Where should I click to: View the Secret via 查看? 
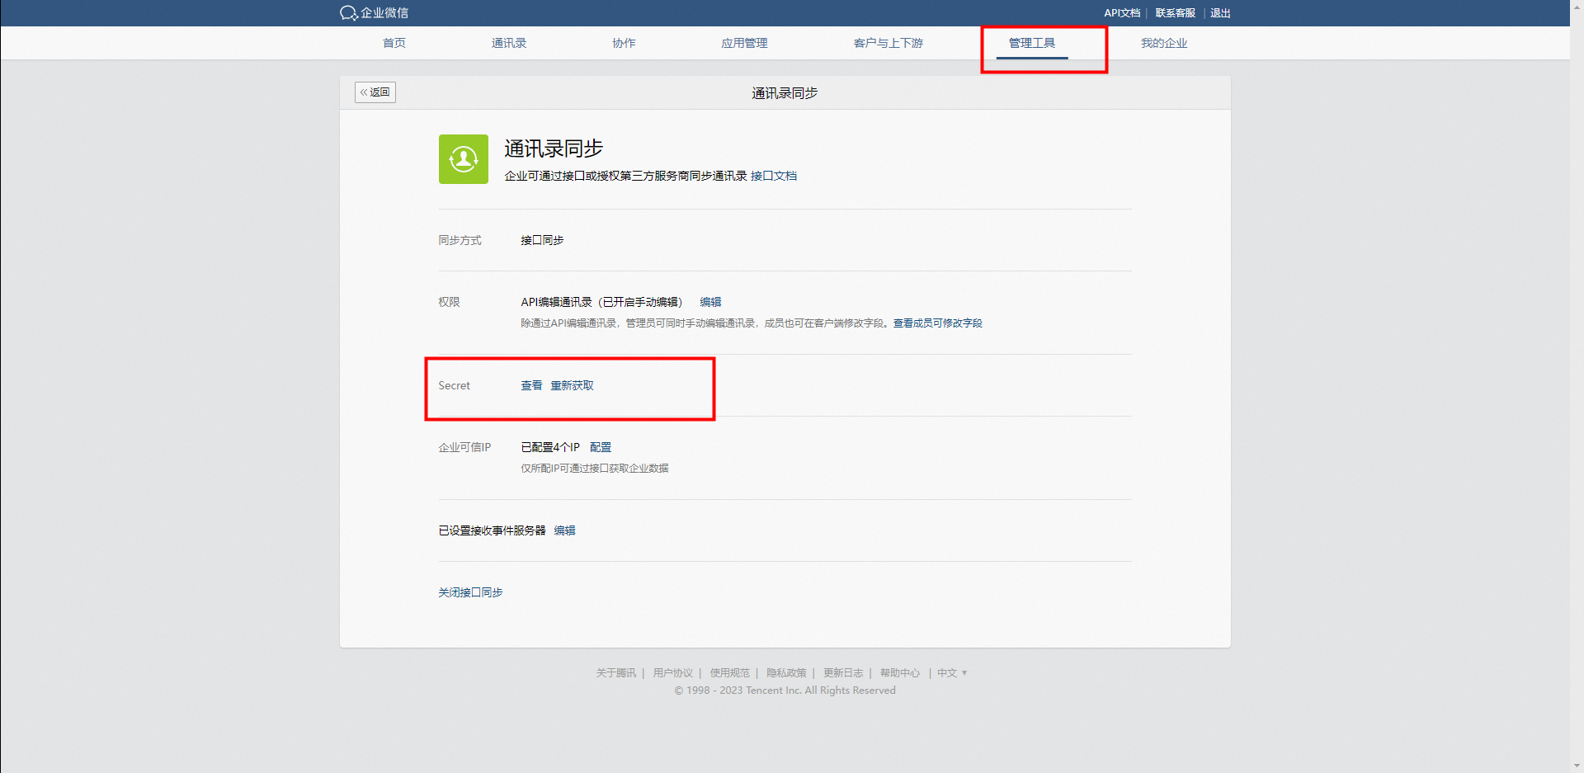(531, 385)
